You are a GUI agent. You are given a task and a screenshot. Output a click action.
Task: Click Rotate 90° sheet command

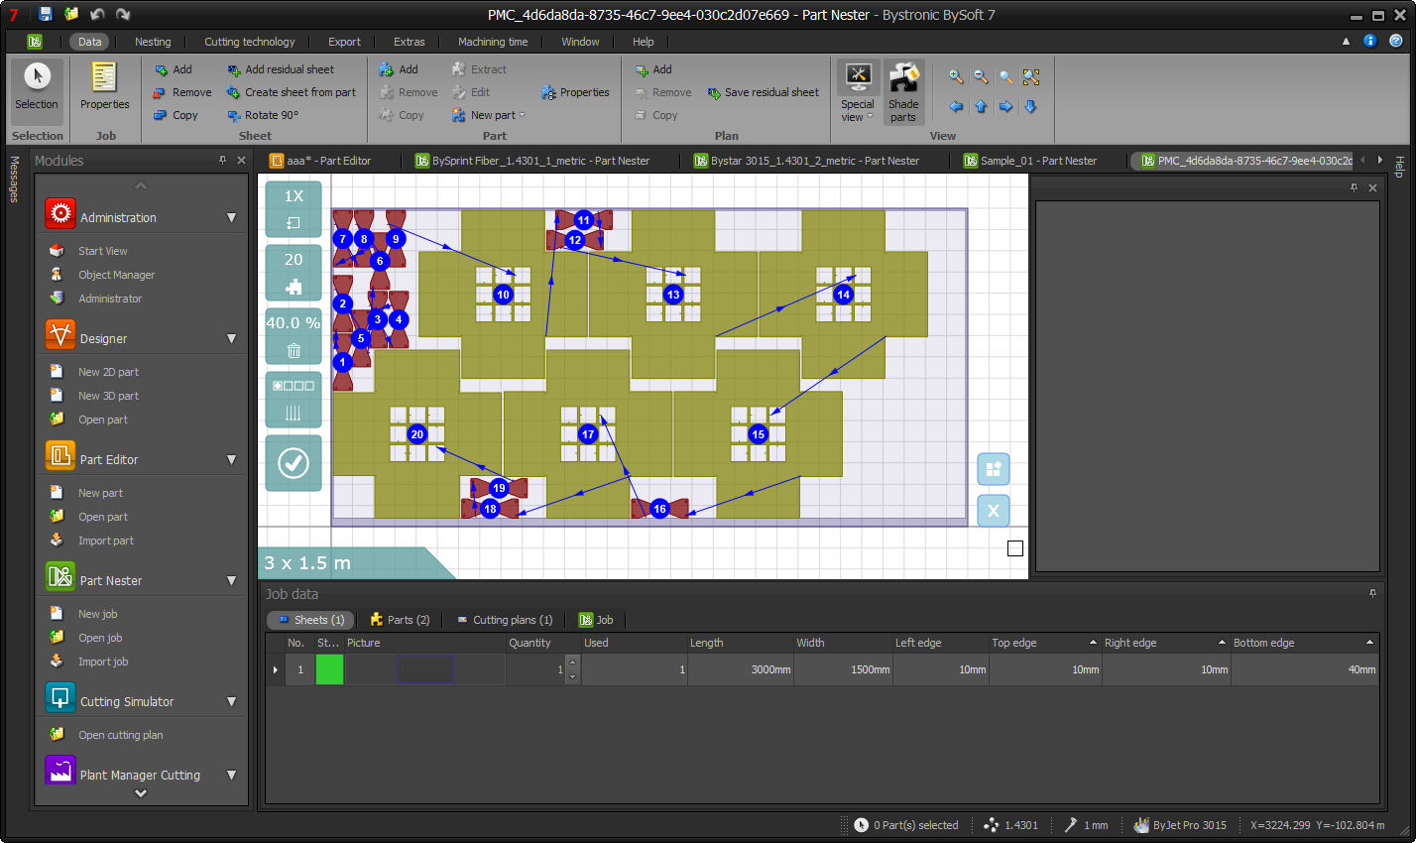[x=263, y=115]
